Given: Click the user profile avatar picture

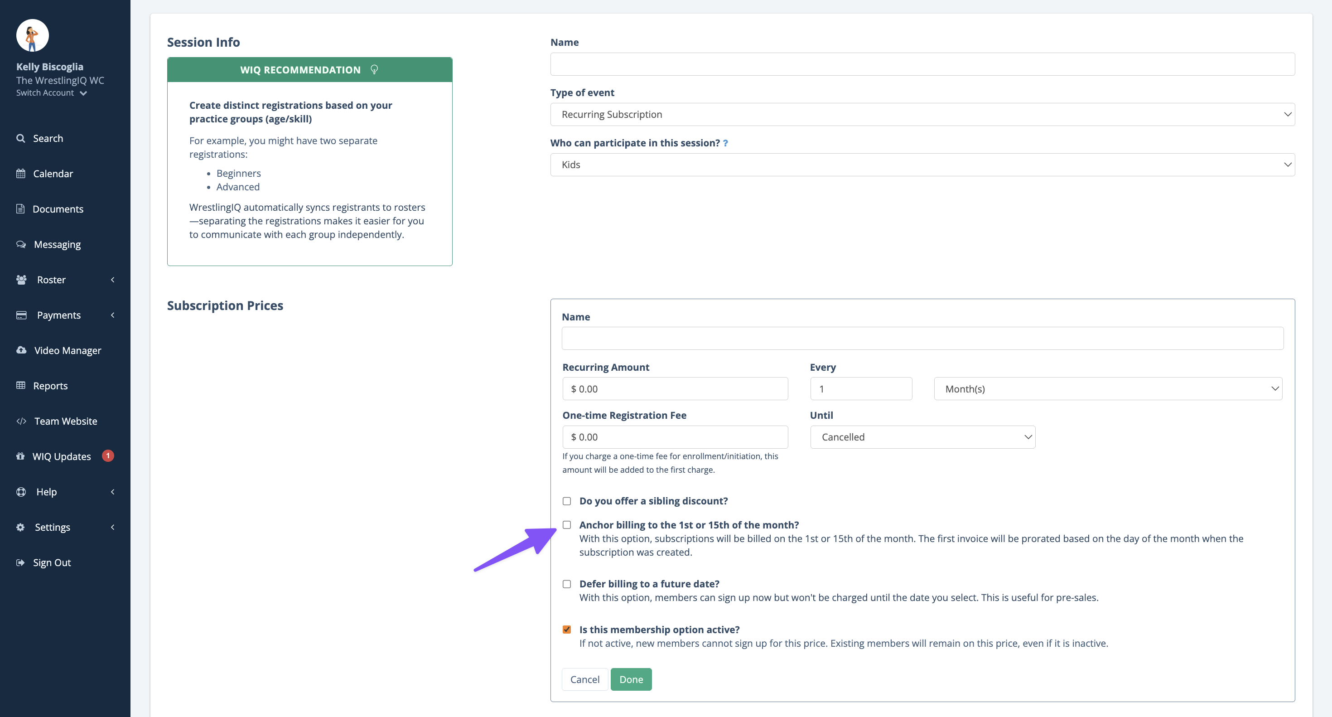Looking at the screenshot, I should click(x=32, y=35).
